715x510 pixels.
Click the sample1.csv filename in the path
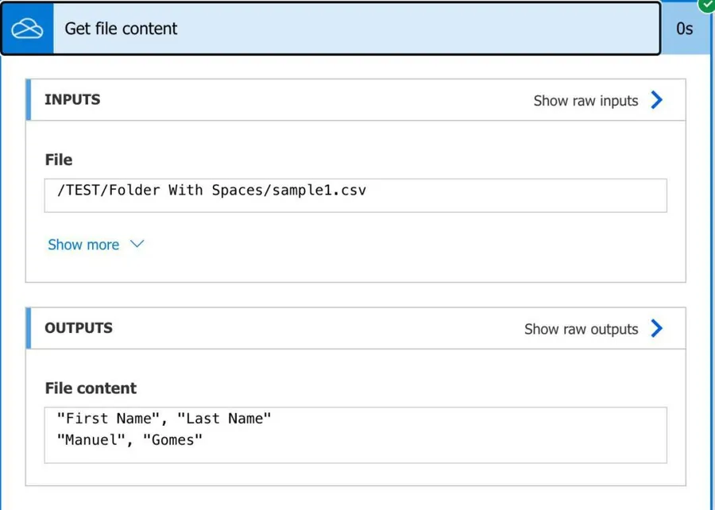click(321, 191)
